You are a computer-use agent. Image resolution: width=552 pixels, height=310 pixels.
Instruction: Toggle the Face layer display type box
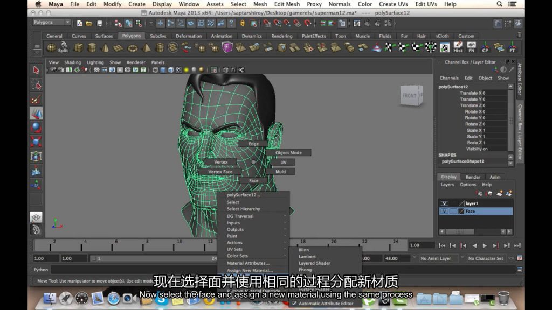[x=453, y=211]
